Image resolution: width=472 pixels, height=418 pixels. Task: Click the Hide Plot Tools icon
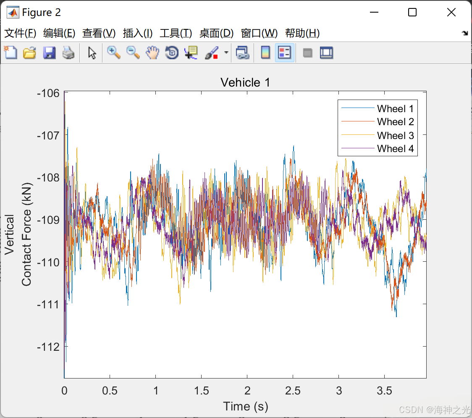[x=307, y=53]
